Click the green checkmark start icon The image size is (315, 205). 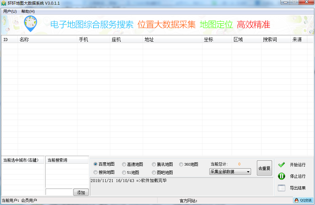click(x=282, y=165)
